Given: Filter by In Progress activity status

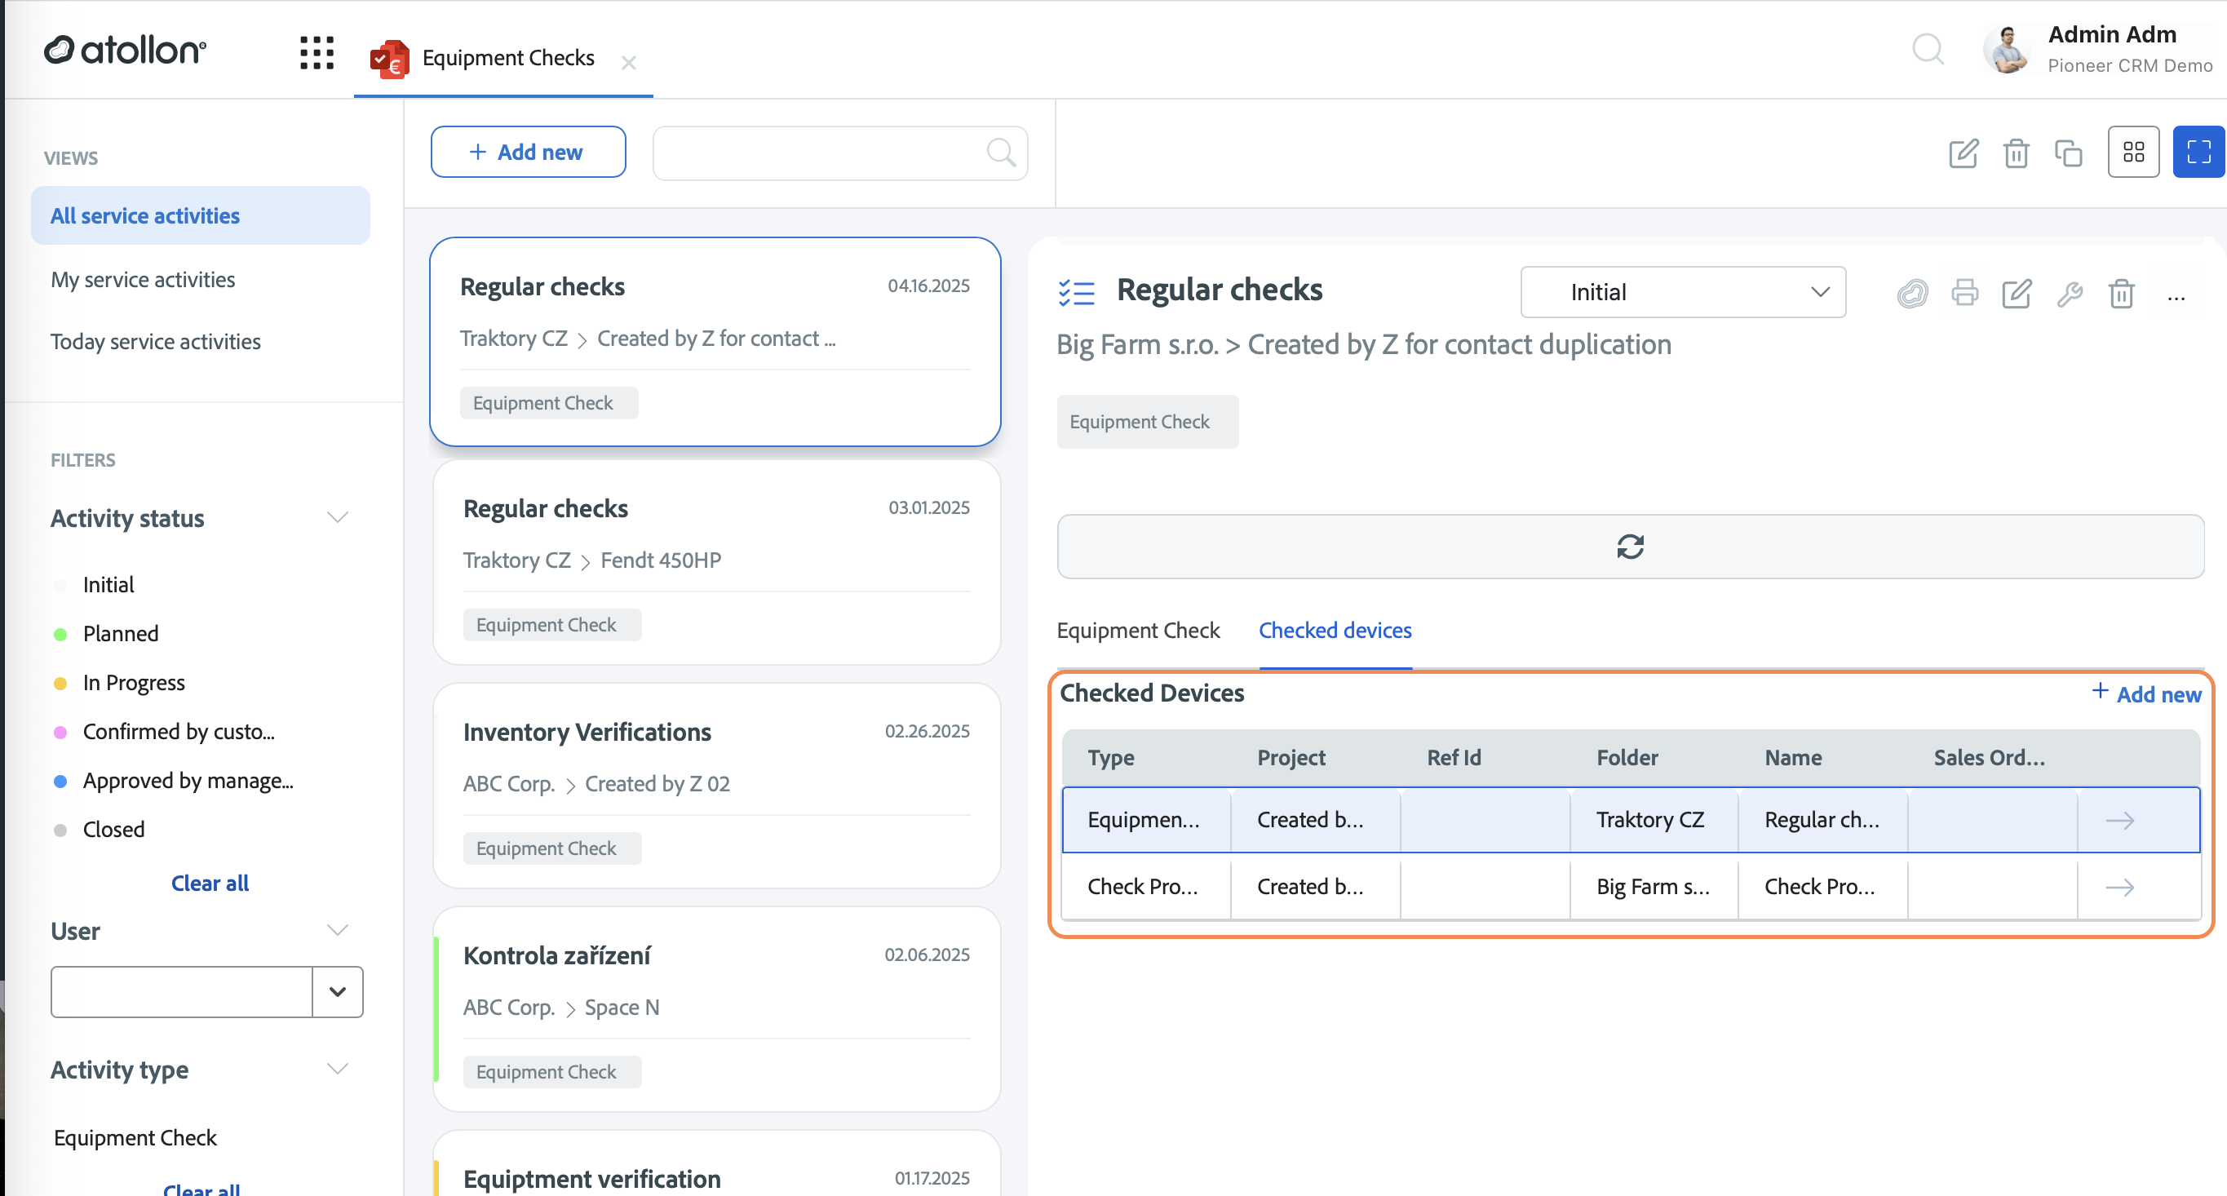Looking at the screenshot, I should (x=133, y=682).
